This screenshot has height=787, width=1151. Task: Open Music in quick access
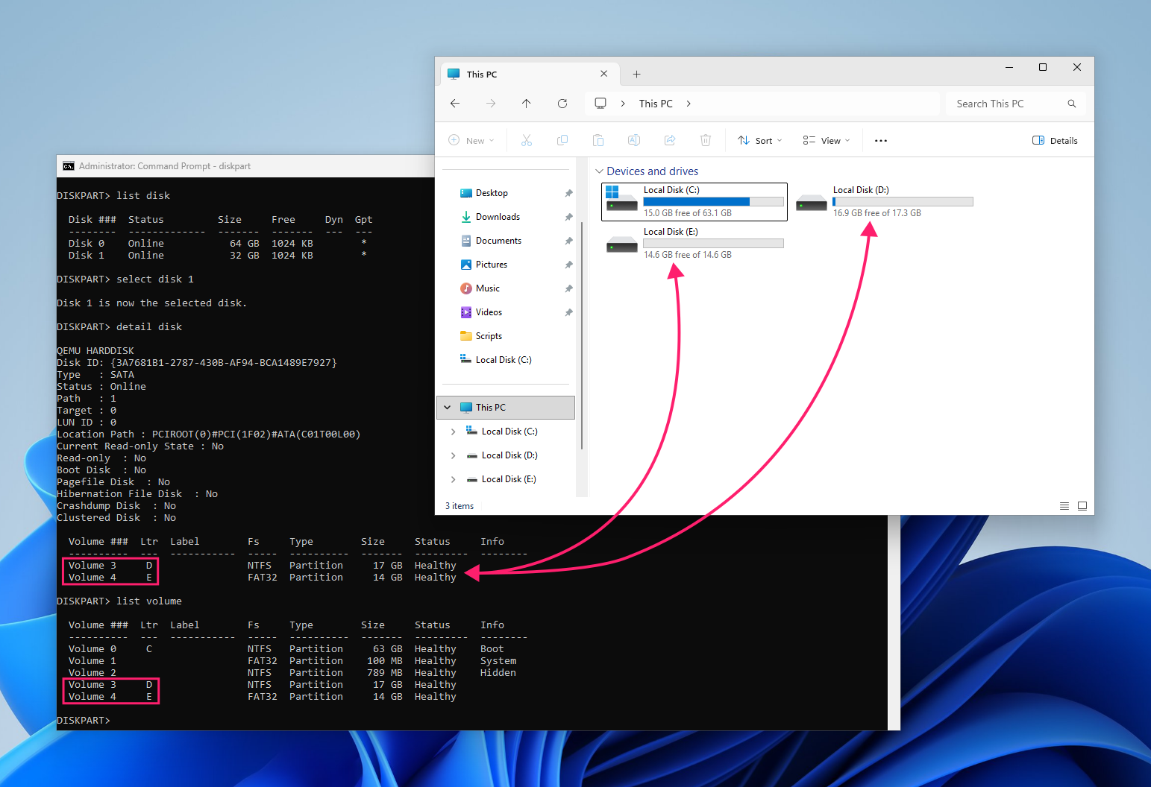[x=487, y=288]
